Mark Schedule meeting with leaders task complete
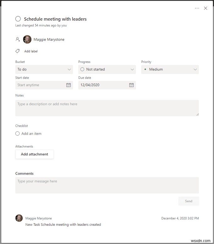 [x=18, y=19]
